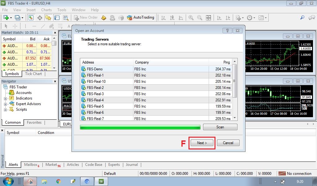Toggle the Market Watch toolbar icon
This screenshot has height=186, width=317.
tap(31, 18)
